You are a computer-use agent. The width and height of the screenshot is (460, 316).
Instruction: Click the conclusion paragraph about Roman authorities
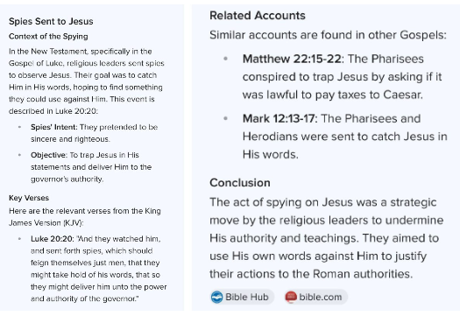[x=327, y=238]
